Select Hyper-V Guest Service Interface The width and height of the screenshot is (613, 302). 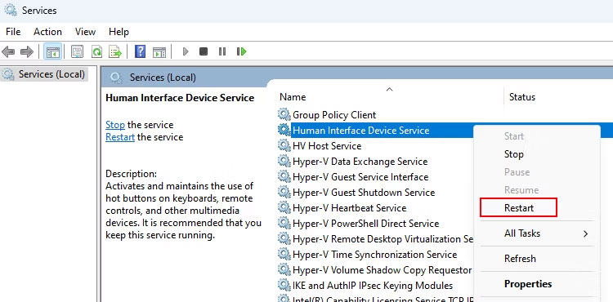(360, 177)
